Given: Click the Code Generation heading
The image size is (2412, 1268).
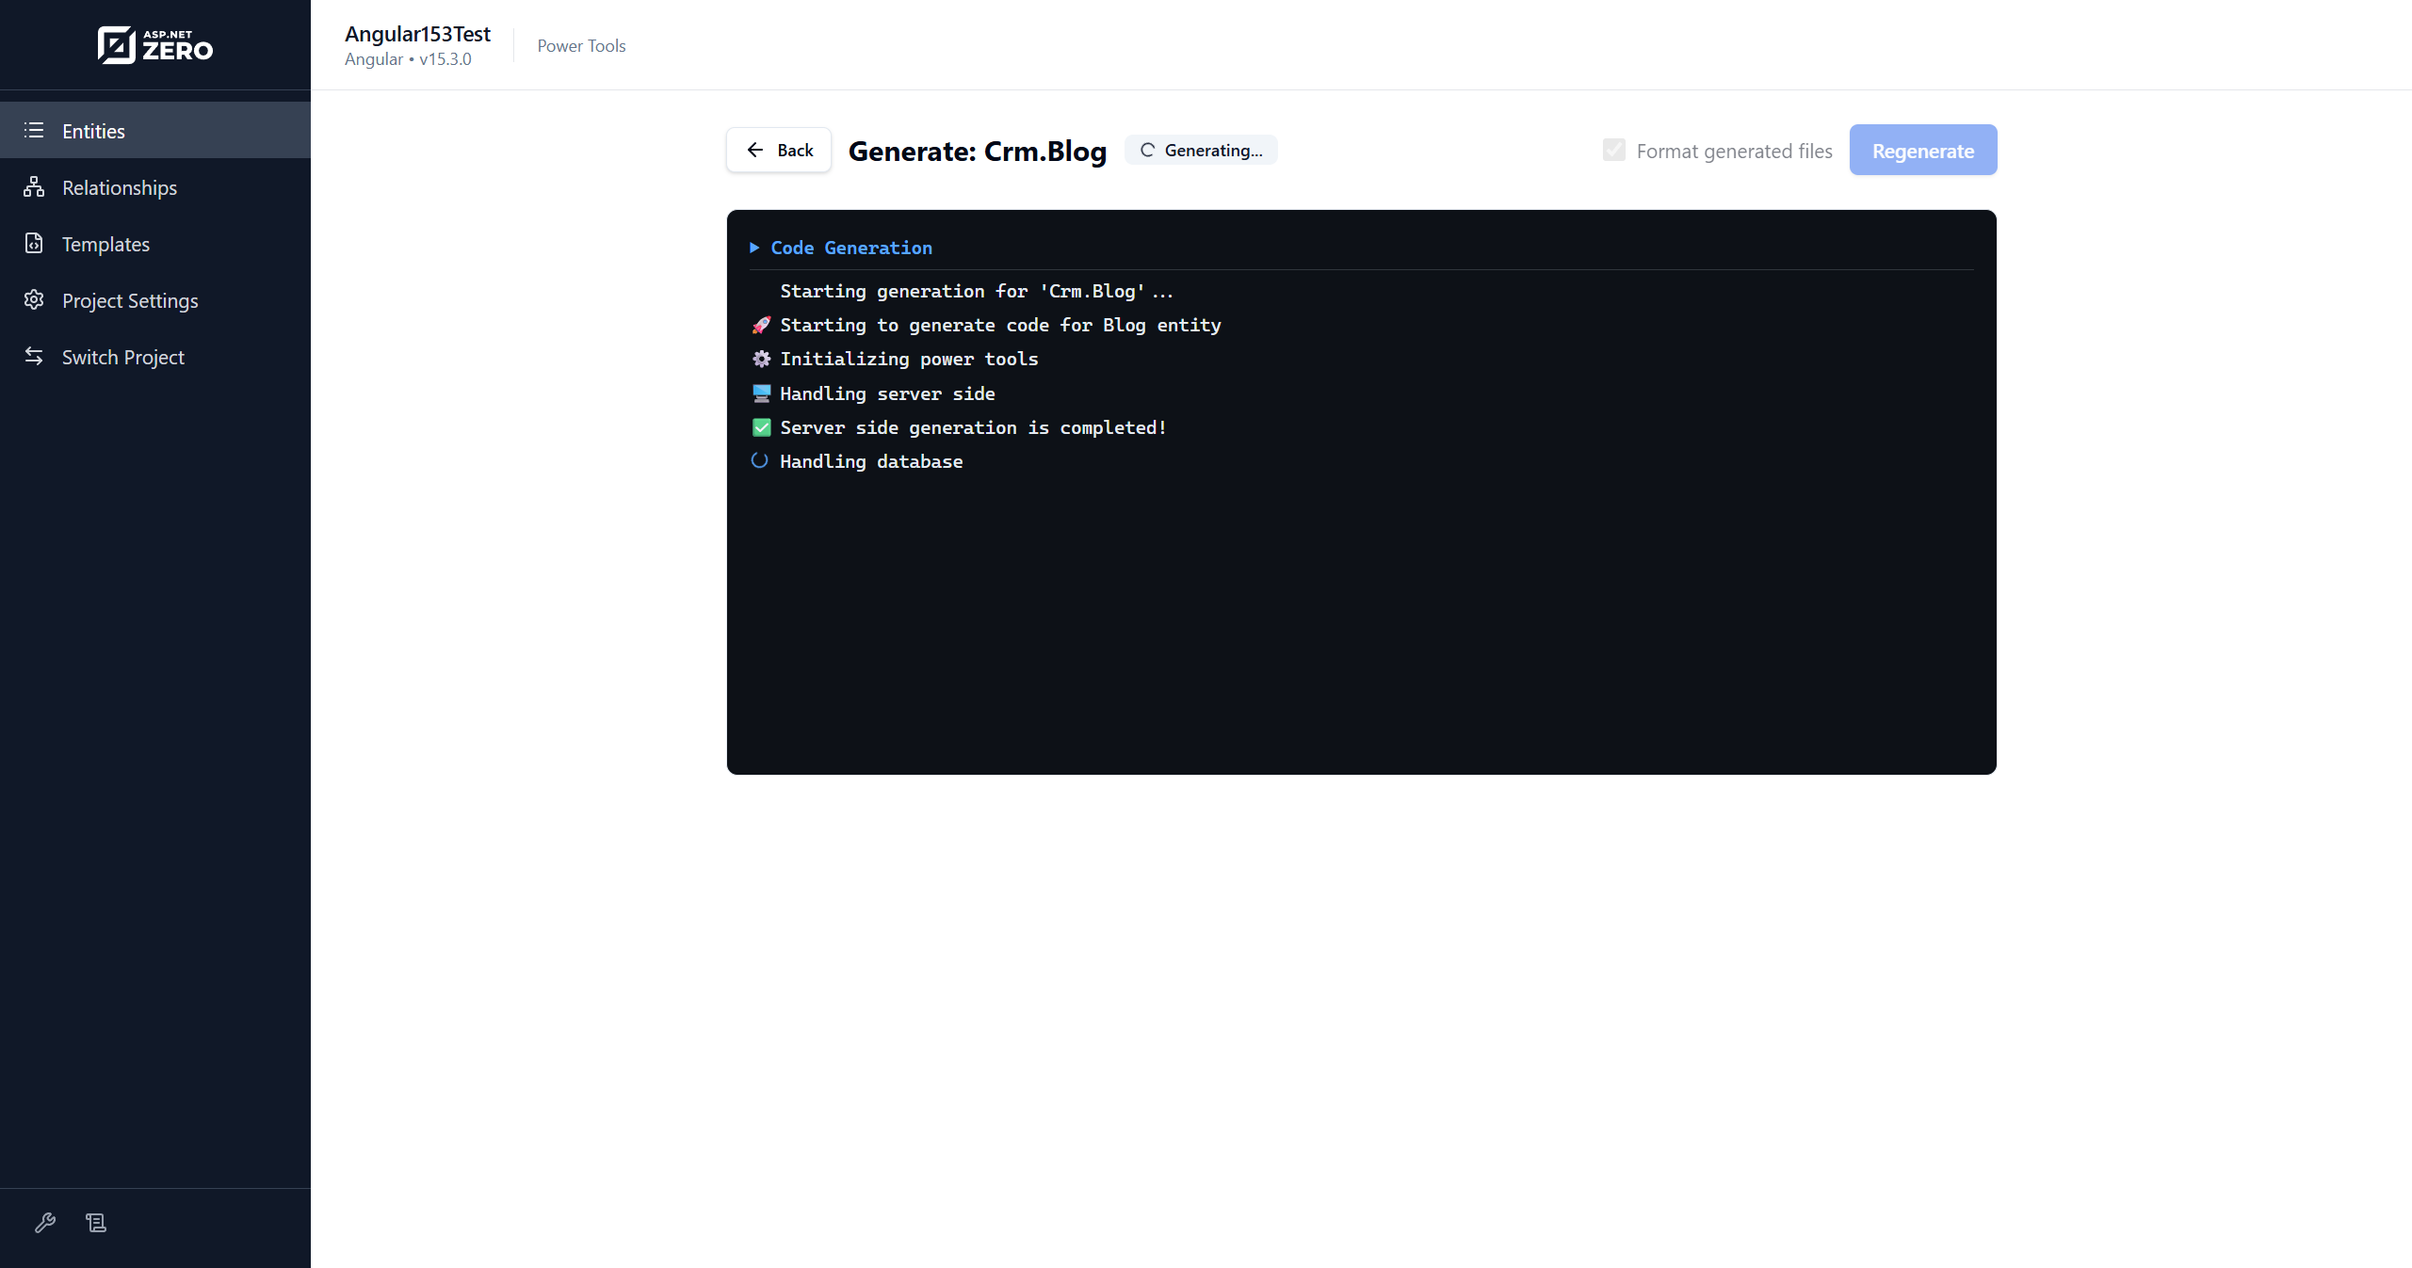Looking at the screenshot, I should [851, 248].
